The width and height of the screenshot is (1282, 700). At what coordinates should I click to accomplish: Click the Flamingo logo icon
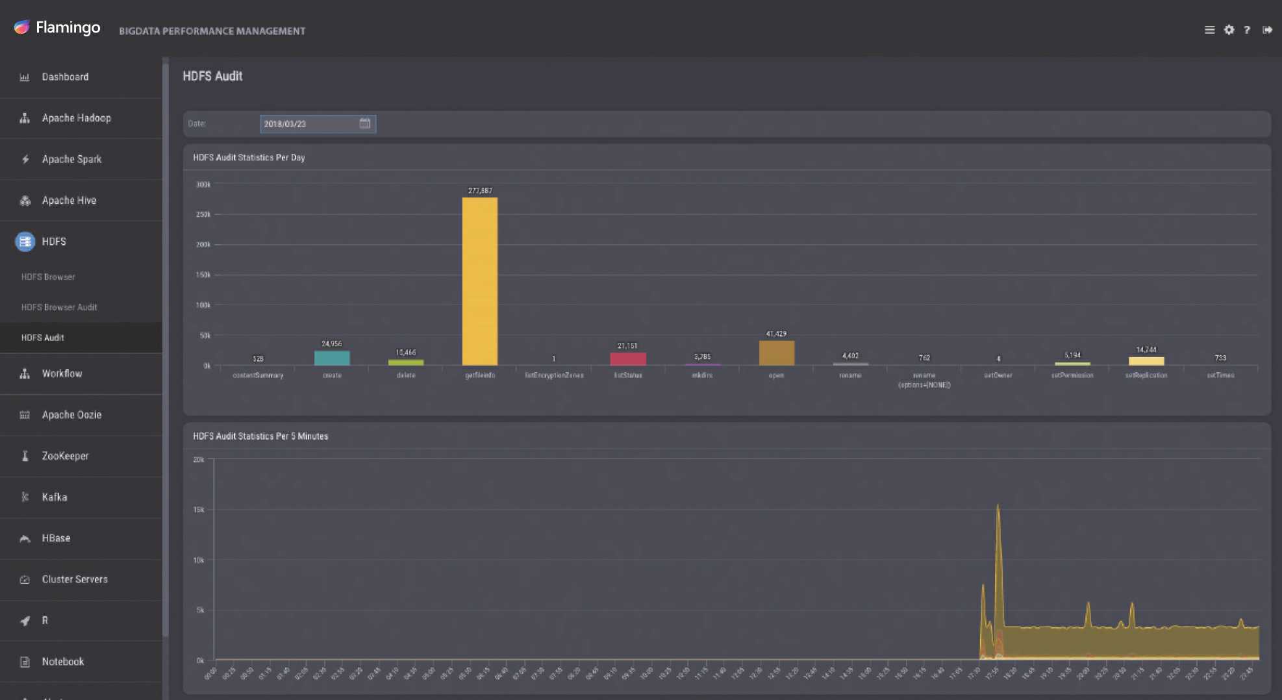pos(22,27)
